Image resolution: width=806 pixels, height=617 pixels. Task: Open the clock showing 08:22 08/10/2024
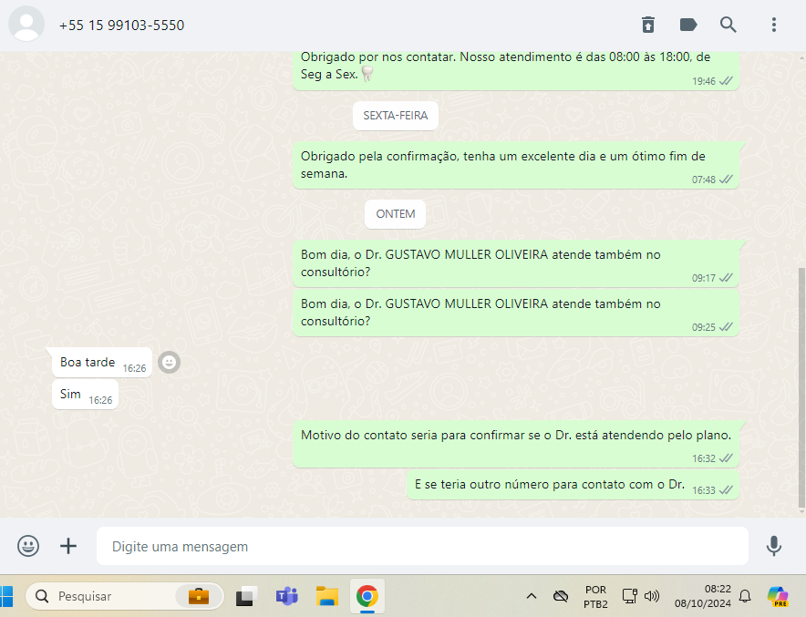(702, 596)
